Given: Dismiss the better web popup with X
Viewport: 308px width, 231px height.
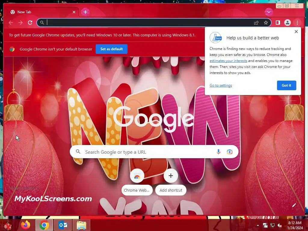Looking at the screenshot, I should pyautogui.click(x=296, y=32).
